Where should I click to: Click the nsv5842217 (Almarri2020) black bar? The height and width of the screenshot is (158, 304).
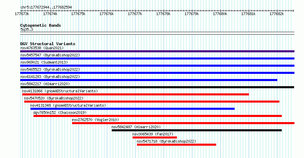coord(157,87)
